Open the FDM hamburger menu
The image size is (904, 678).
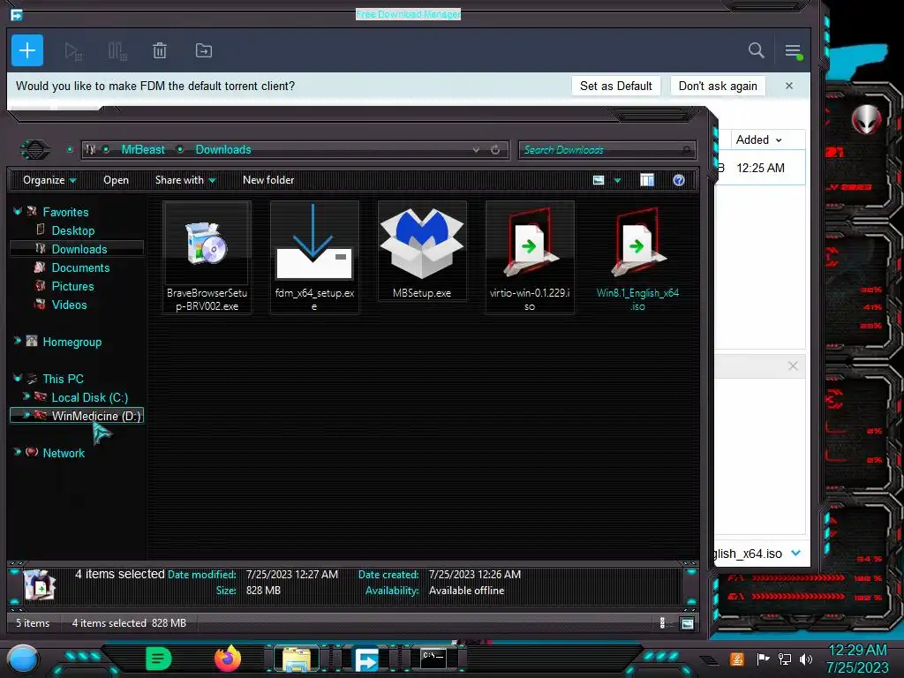pyautogui.click(x=794, y=51)
